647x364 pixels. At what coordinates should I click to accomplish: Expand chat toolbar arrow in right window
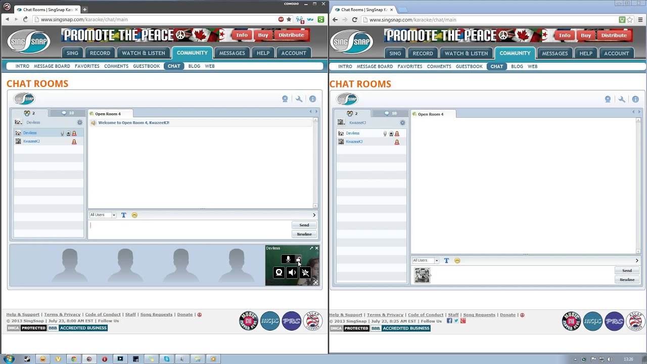[x=637, y=260]
